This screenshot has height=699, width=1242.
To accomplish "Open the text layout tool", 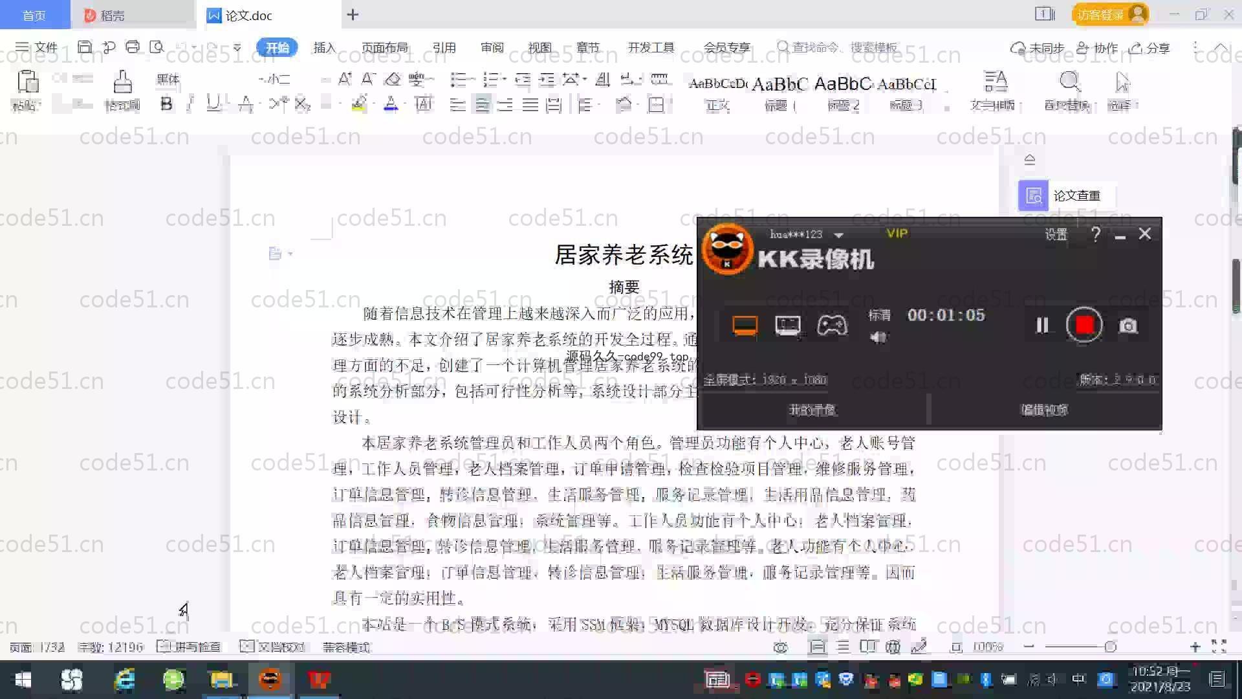I will pos(994,91).
